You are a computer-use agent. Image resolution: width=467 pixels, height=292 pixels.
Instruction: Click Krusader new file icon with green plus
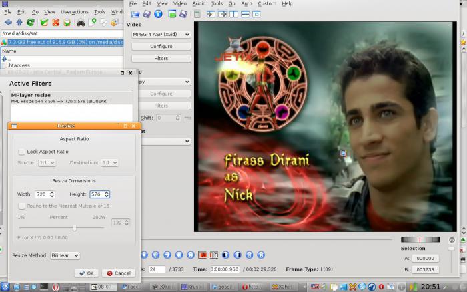[x=93, y=22]
